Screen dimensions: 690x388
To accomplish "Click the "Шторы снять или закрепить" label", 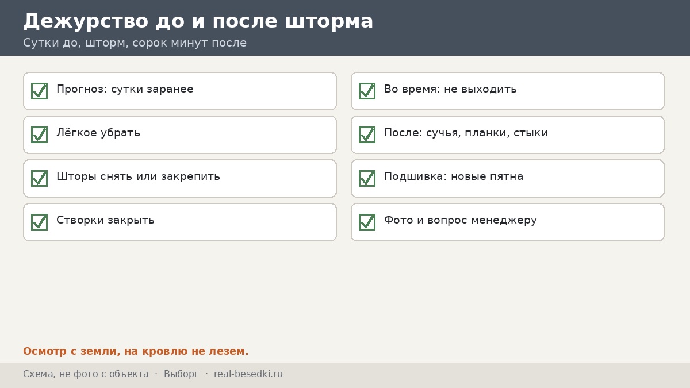I will [x=138, y=176].
